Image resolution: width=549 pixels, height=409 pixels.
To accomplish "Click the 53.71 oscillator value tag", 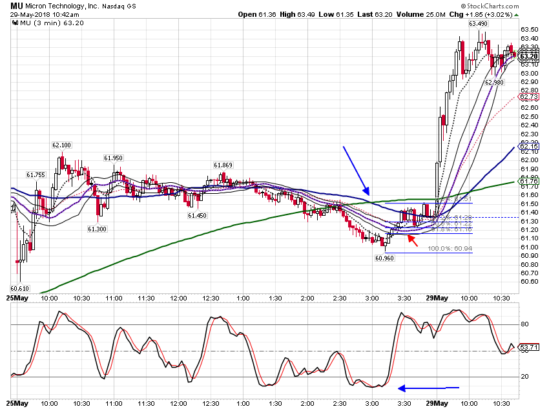I will [x=529, y=347].
